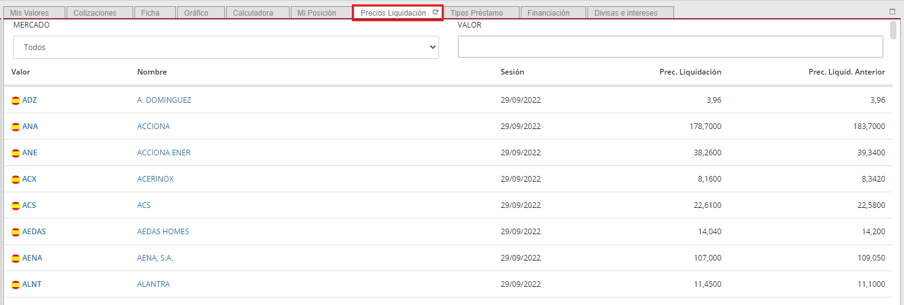Click the ACS company name link
Image resolution: width=904 pixels, height=305 pixels.
144,205
